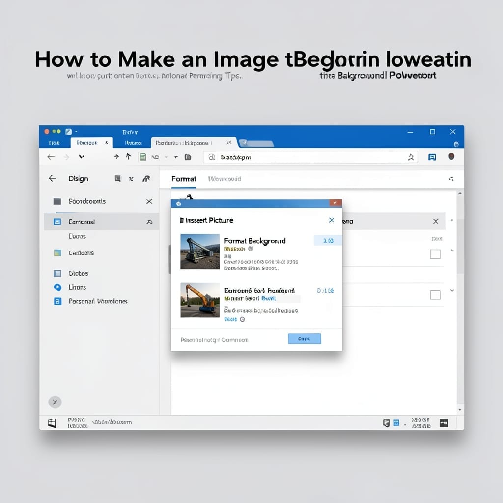Click the scrollbar down arrow
The width and height of the screenshot is (503, 503).
(x=460, y=410)
